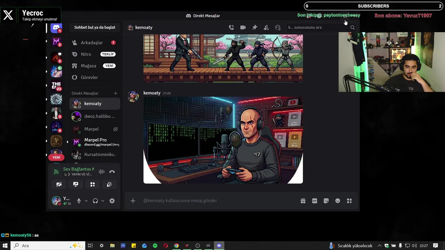Image resolution: width=445 pixels, height=250 pixels.
Task: Open the Windows notification center
Action: coord(436,245)
